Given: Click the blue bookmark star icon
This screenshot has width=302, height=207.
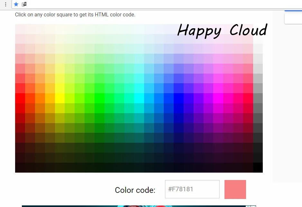Looking at the screenshot, I should click(x=16, y=4).
